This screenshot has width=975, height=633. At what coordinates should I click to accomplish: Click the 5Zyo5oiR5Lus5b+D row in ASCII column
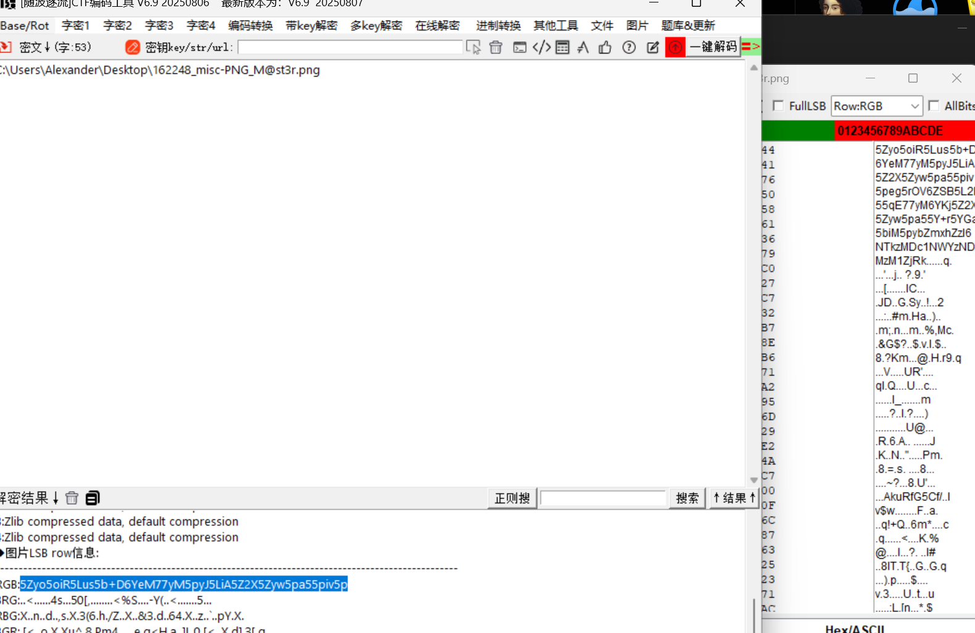[924, 149]
